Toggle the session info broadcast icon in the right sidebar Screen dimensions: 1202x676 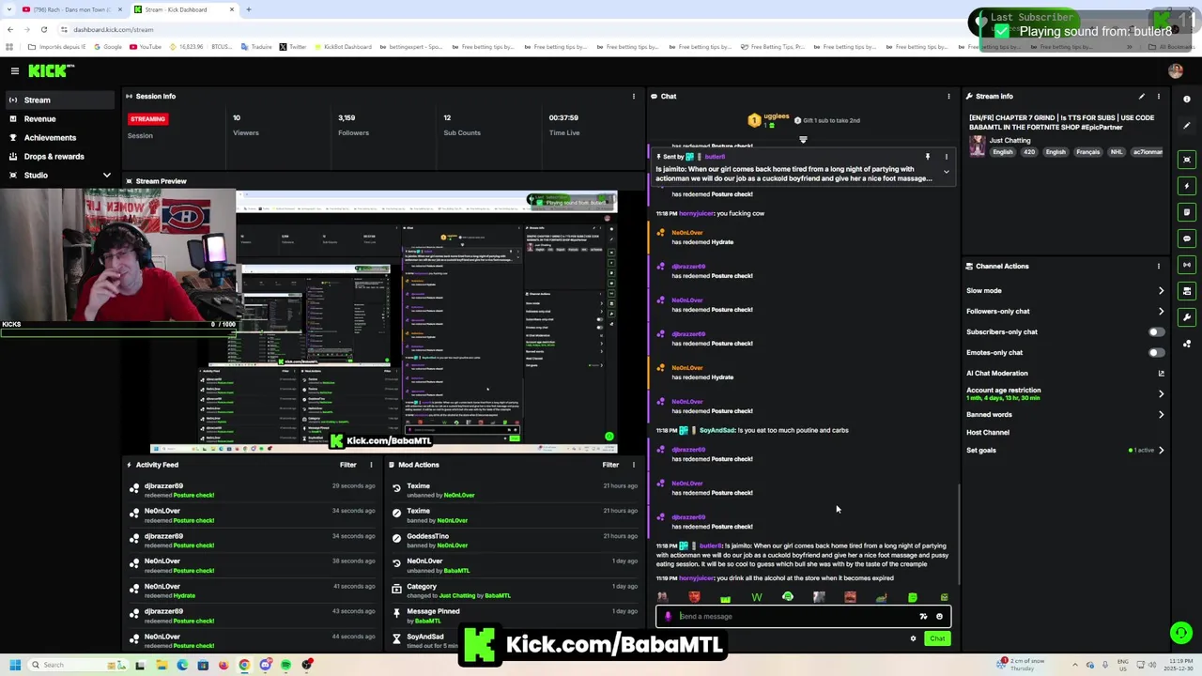point(1187,265)
